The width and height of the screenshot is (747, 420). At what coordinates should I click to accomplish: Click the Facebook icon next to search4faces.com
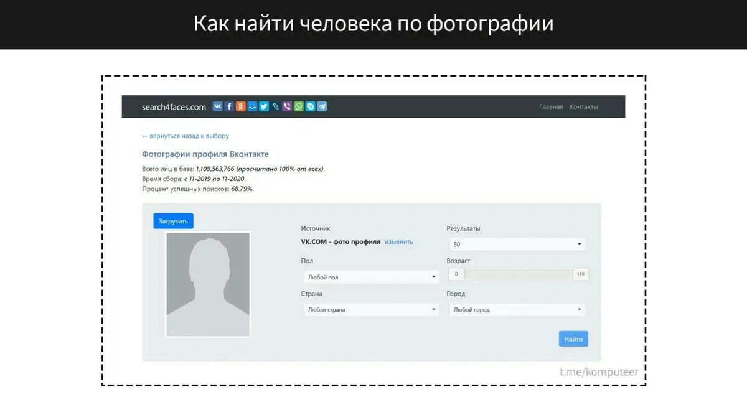click(x=229, y=106)
